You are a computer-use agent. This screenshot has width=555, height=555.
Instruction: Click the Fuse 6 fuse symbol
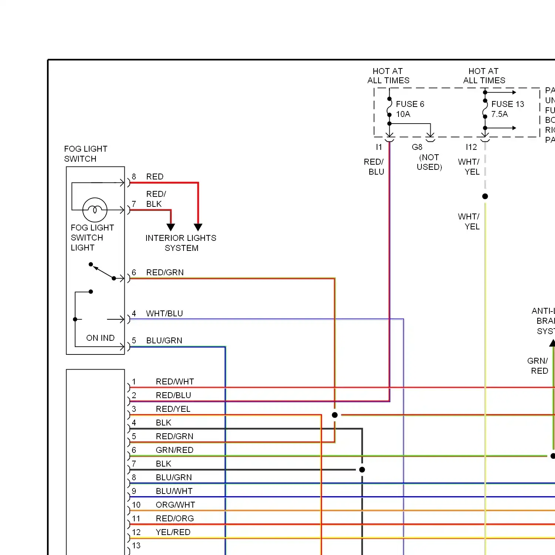(x=389, y=107)
